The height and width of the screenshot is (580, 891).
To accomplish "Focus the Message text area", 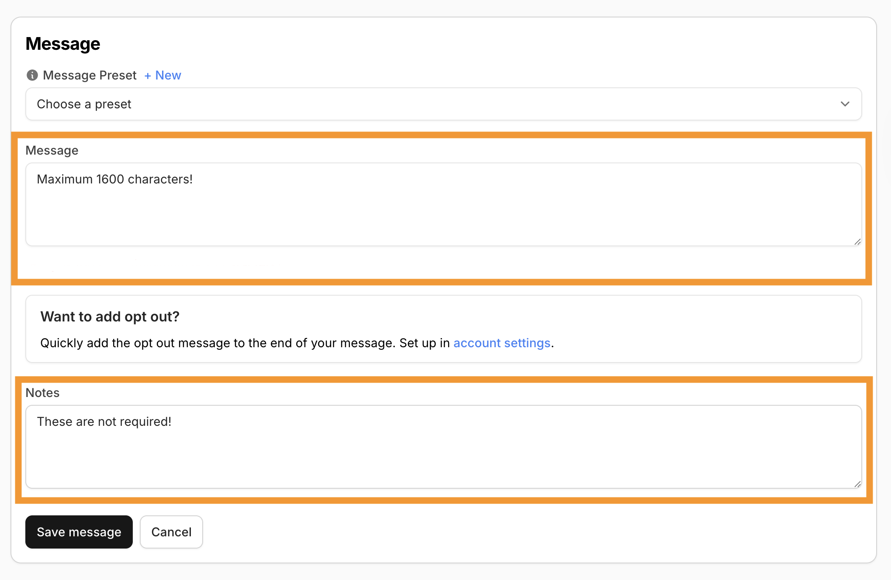I will click(443, 210).
